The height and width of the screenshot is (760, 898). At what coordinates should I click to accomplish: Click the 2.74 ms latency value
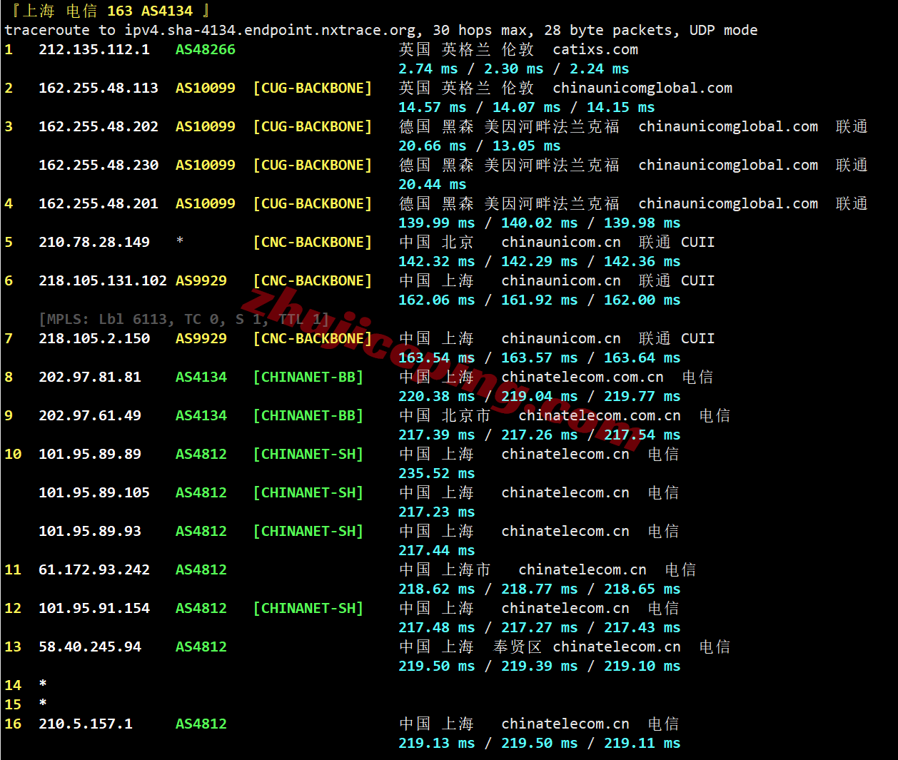[428, 69]
